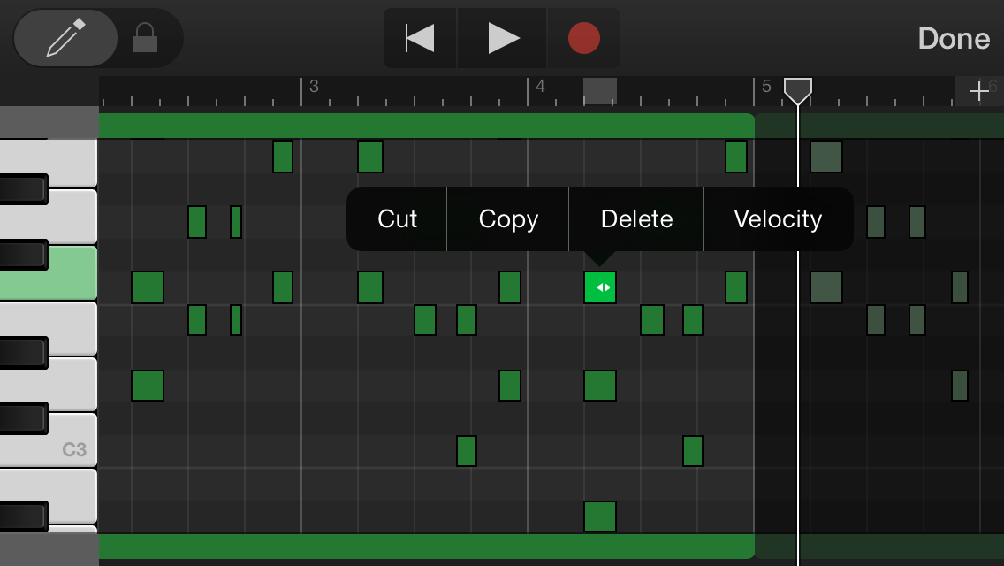This screenshot has width=1004, height=566.
Task: Select the playhead marker on the ruler
Action: coord(798,91)
